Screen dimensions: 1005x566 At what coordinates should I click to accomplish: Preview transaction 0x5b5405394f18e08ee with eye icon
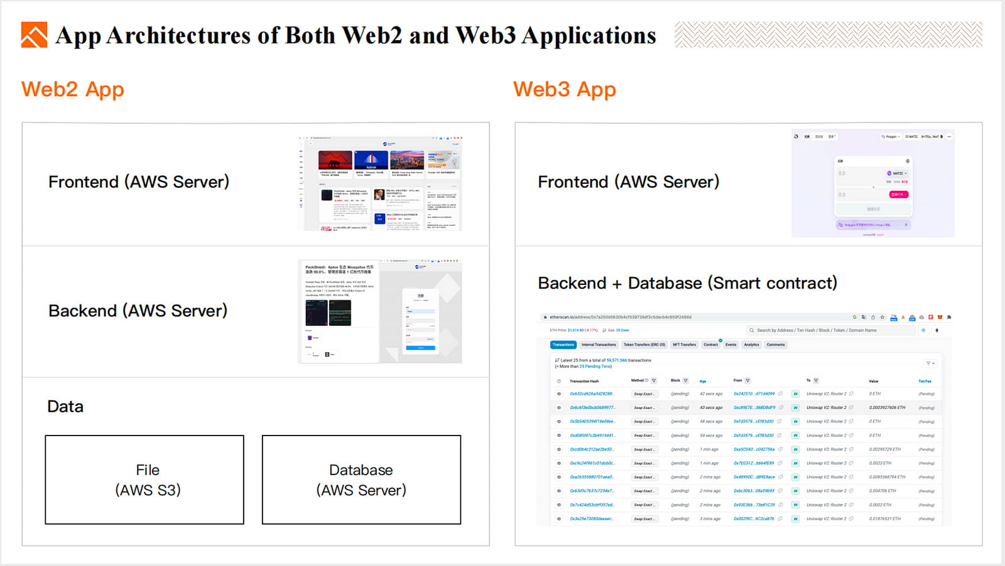coord(559,422)
